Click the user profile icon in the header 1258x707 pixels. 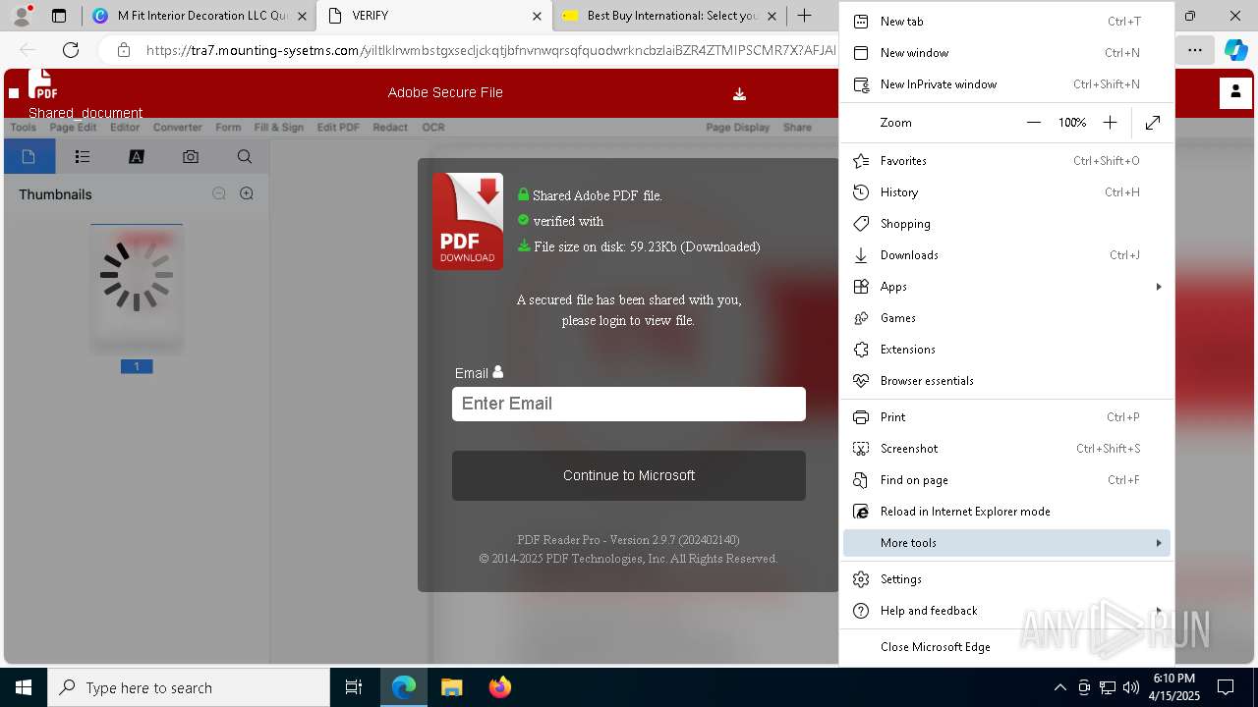click(x=1234, y=92)
